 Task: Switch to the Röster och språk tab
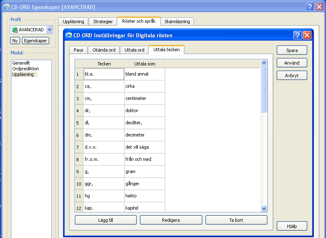(139, 21)
